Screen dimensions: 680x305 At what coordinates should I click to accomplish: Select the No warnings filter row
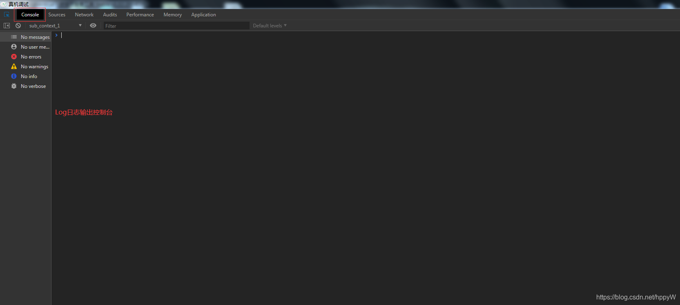pyautogui.click(x=26, y=67)
